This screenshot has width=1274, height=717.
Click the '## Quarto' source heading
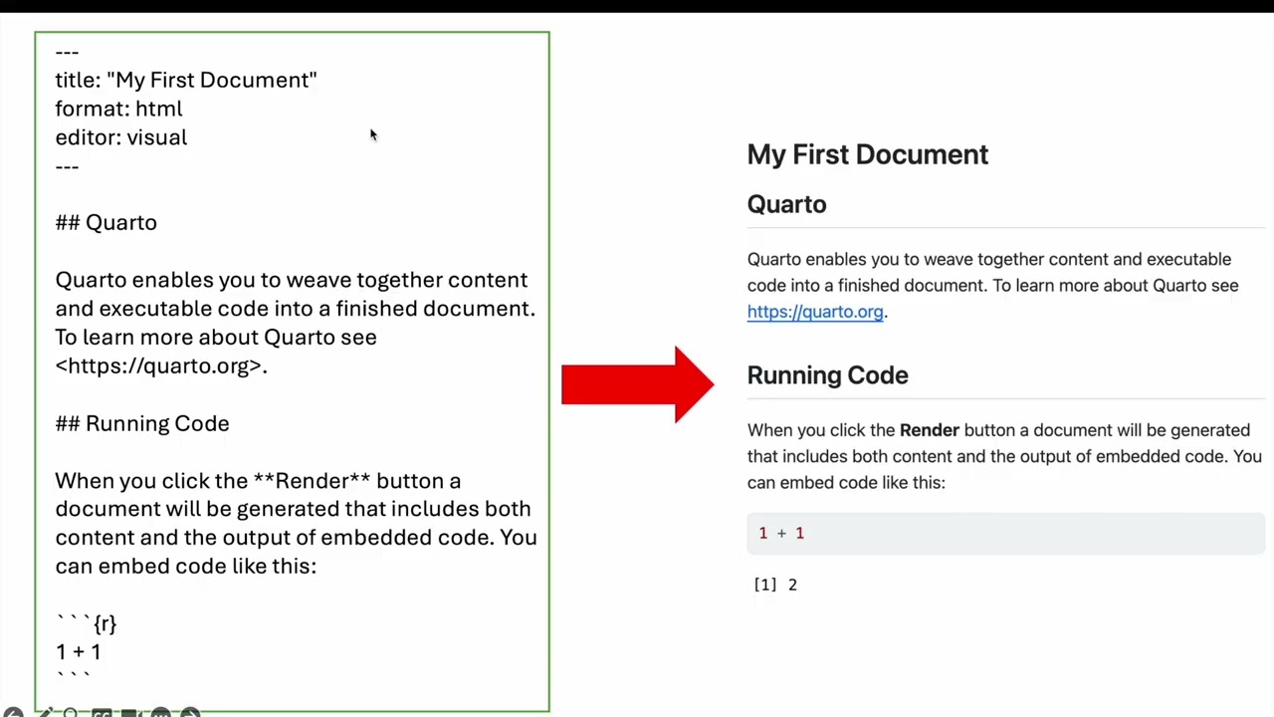[106, 222]
